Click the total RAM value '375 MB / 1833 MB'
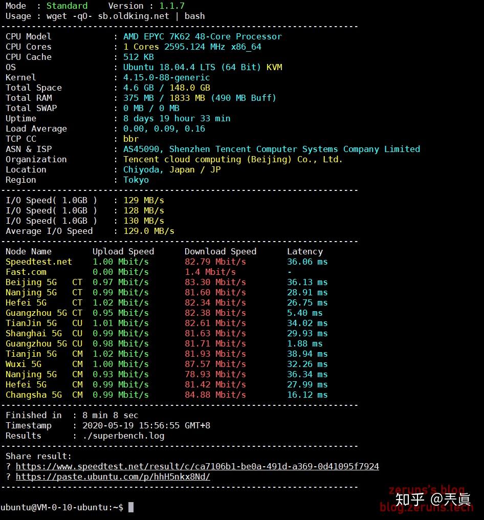Viewport: 484px width, 520px height. [x=164, y=98]
